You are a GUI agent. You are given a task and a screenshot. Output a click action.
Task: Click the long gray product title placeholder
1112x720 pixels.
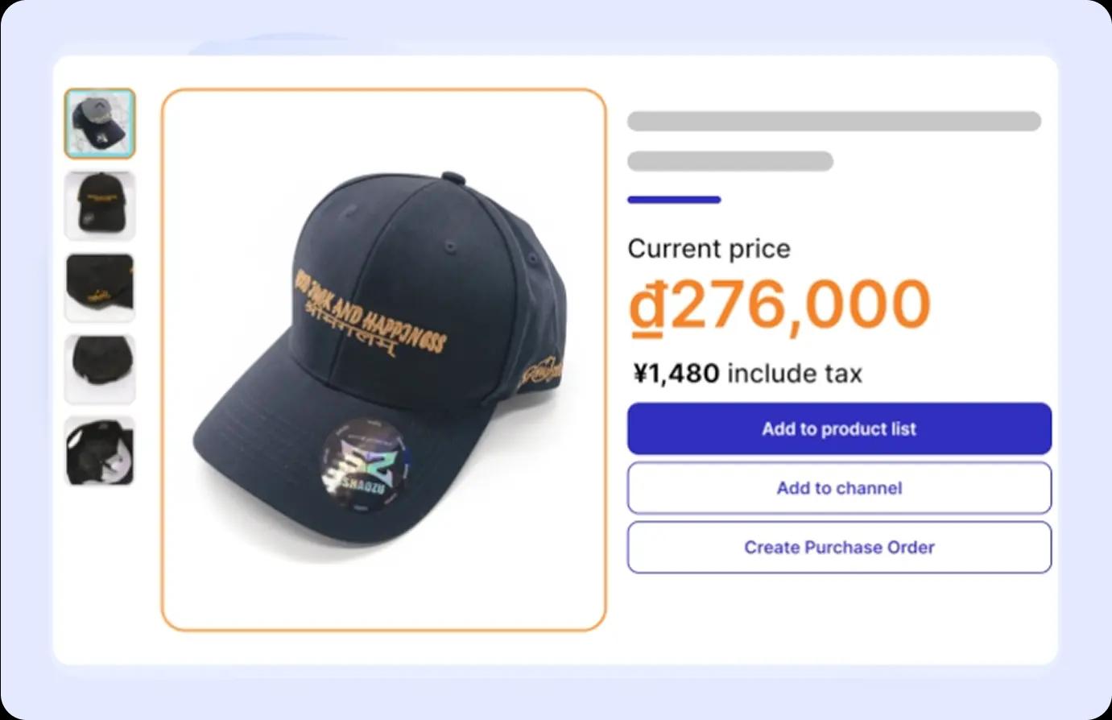(x=833, y=122)
